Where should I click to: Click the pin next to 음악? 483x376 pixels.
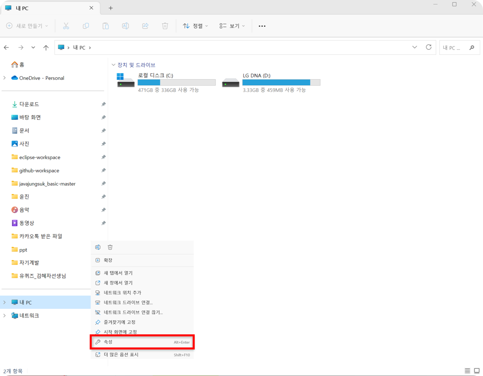coord(104,210)
